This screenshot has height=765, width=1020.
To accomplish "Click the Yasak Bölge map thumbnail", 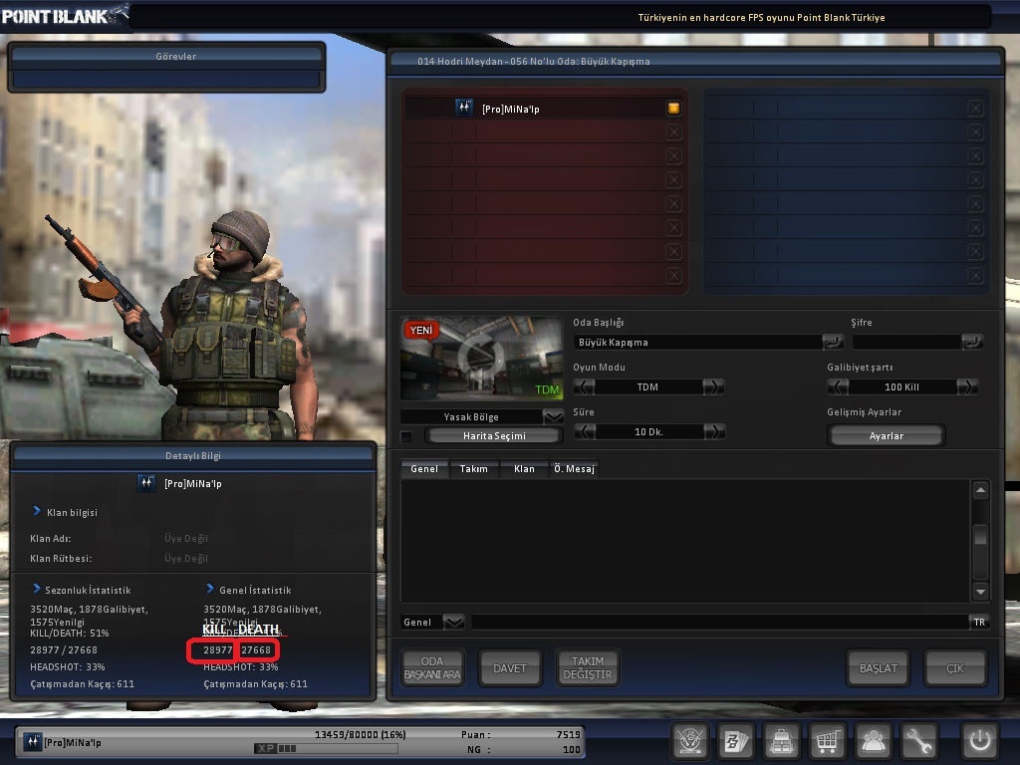I will 481,359.
